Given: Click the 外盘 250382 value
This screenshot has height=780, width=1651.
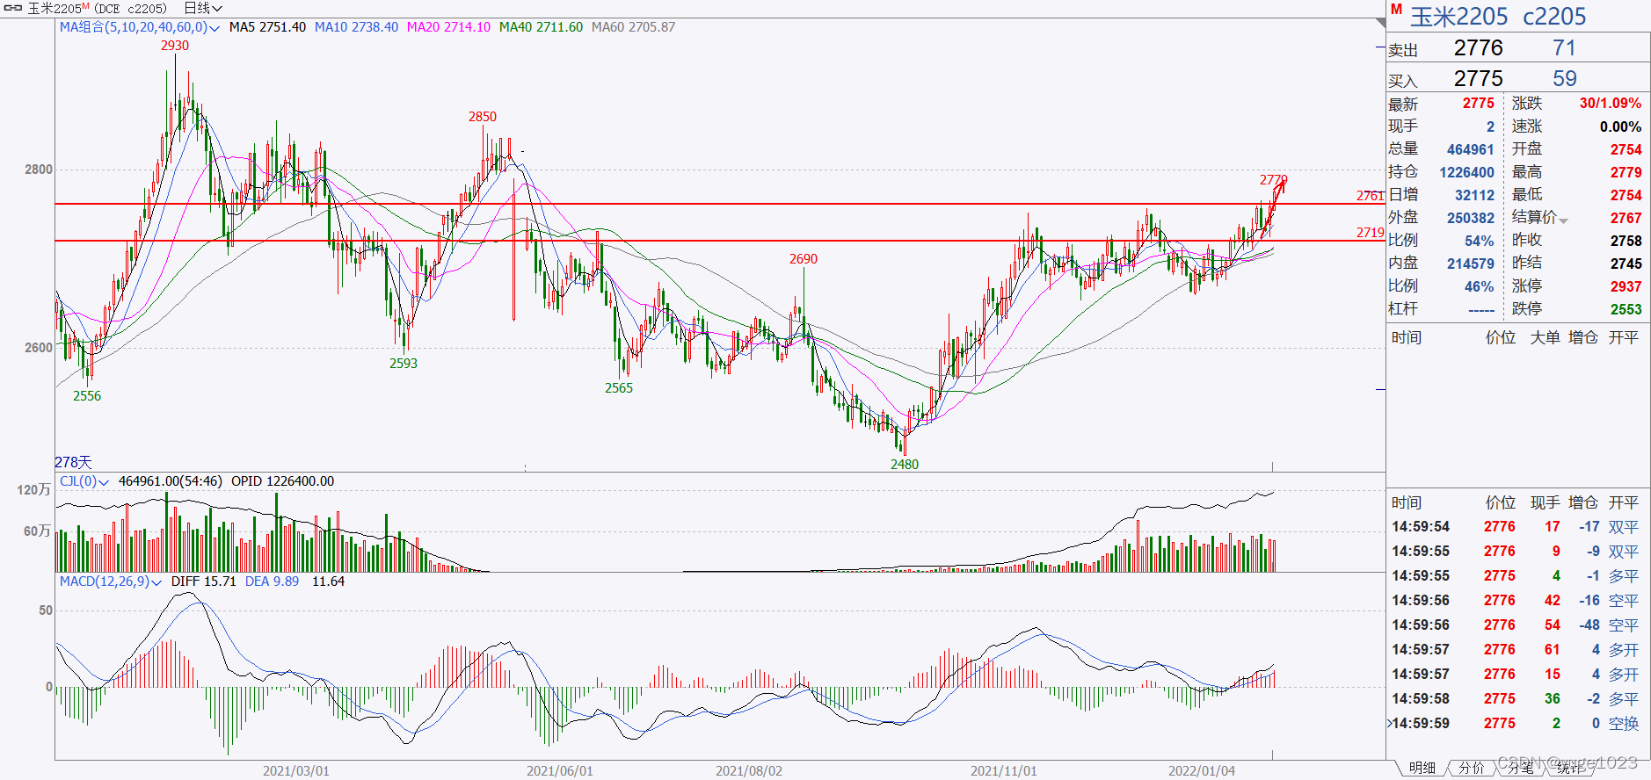Looking at the screenshot, I should (x=1470, y=218).
